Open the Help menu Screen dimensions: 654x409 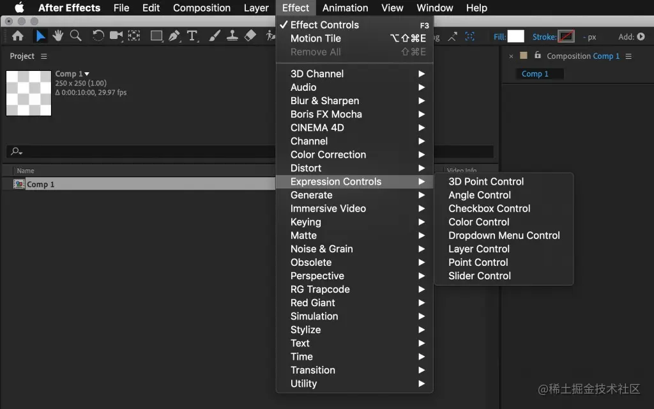[x=476, y=8]
